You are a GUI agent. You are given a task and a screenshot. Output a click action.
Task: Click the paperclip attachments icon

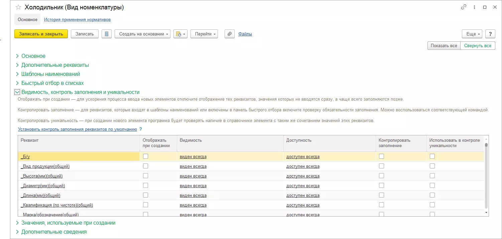coord(229,34)
